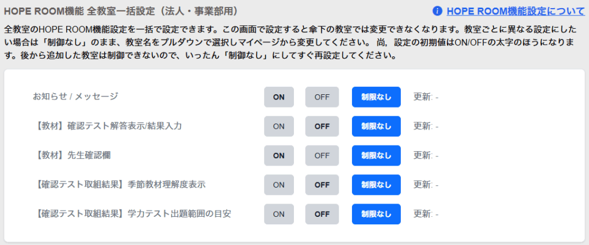Image resolution: width=589 pixels, height=245 pixels.
Task: Turn OFF お知らせ / メッセージ
Action: tap(322, 97)
